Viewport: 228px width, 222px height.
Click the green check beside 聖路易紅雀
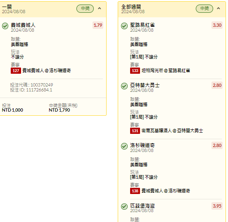pyautogui.click(x=124, y=26)
